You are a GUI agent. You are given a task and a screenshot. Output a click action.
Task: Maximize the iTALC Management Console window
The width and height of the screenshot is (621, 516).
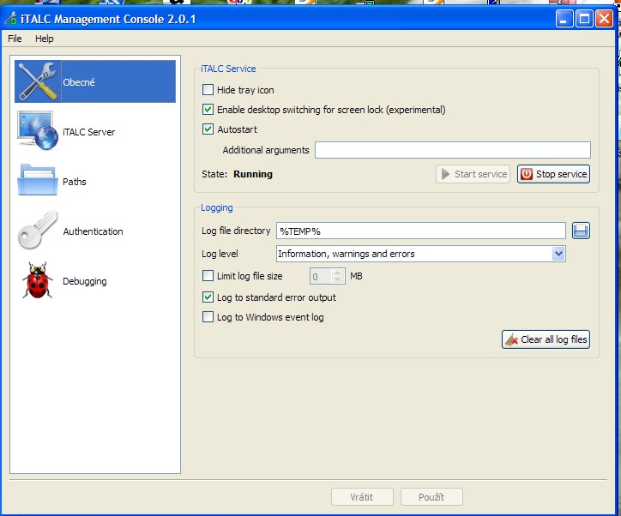tap(584, 19)
